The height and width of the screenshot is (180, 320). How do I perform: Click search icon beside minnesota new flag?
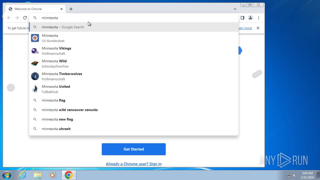(x=35, y=119)
